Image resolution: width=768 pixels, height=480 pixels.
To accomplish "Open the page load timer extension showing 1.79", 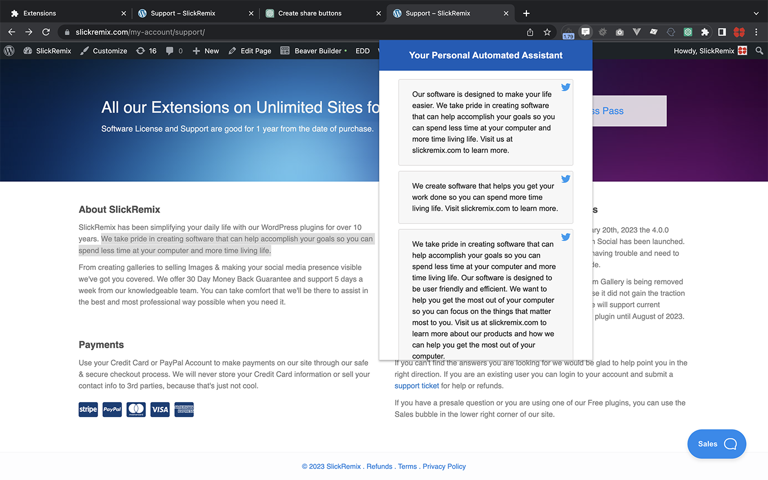I will pos(568,33).
